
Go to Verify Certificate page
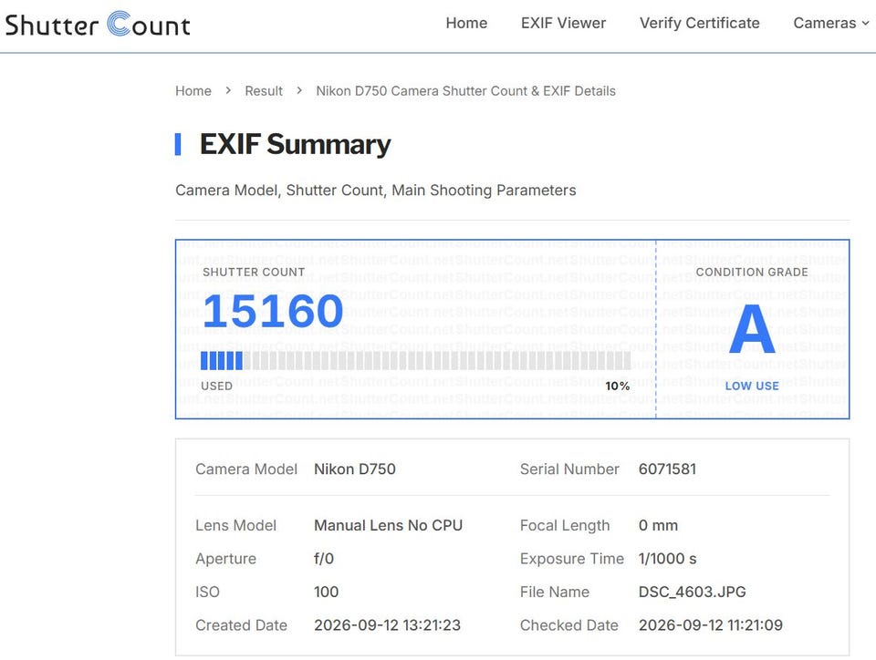click(700, 23)
